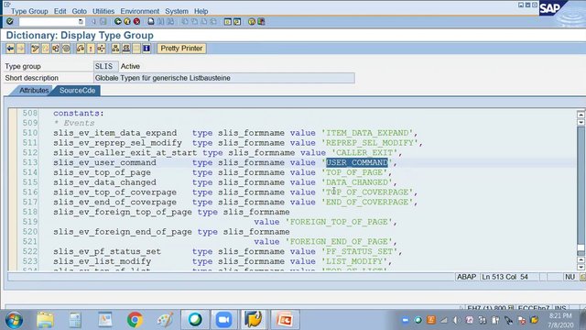This screenshot has height=330, width=586.
Task: Click the volume speaker tray icon
Action: click(456, 320)
